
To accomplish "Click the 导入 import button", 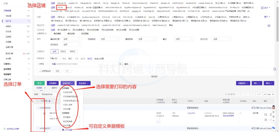I will tap(257, 83).
